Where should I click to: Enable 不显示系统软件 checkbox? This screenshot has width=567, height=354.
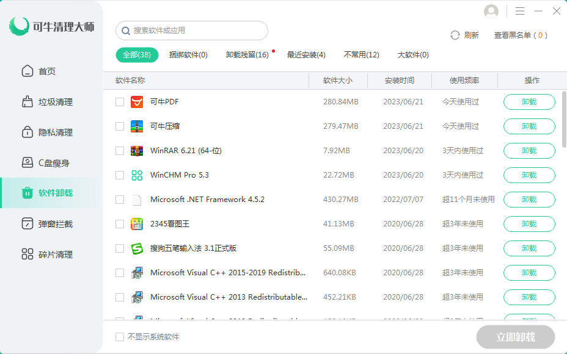pyautogui.click(x=120, y=337)
